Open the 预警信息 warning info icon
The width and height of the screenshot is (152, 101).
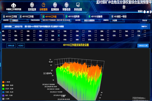click(x=67, y=5)
